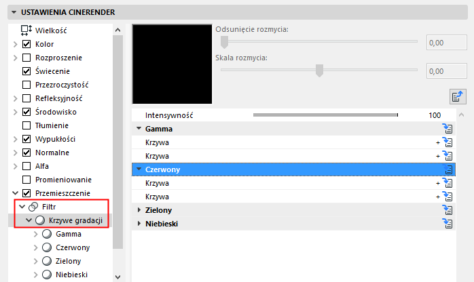Screen dimensions: 474x282
Task: Select first Krzywa row under Gamma
Action: tap(293, 142)
